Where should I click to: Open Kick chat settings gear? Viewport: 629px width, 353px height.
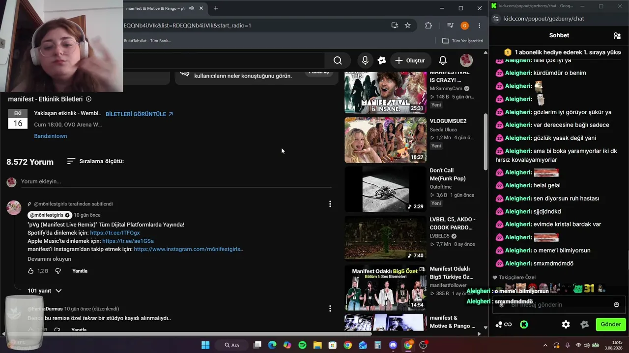point(566,324)
